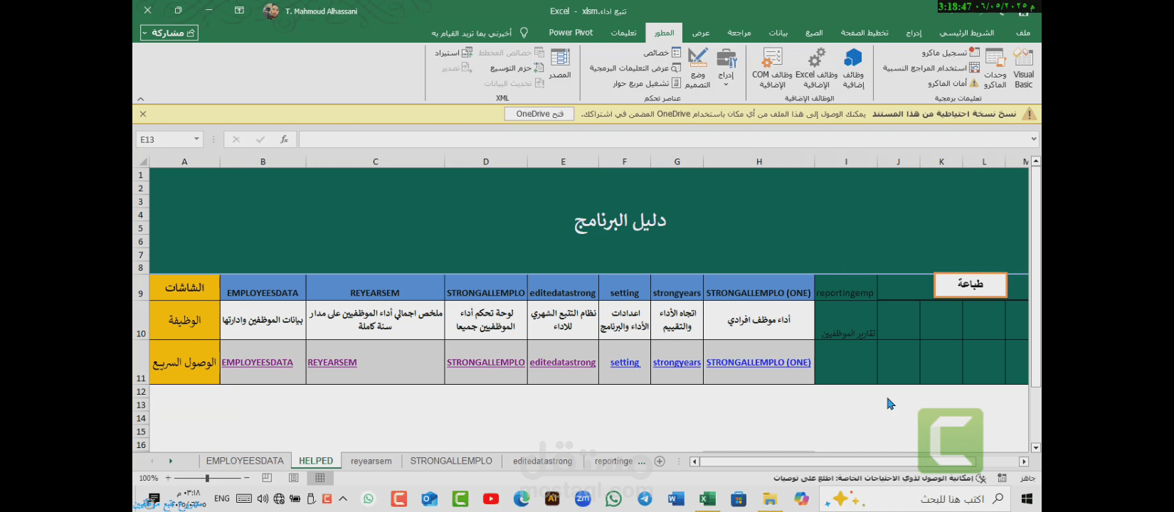Open the Power Pivot tab
1174x512 pixels.
click(x=571, y=33)
